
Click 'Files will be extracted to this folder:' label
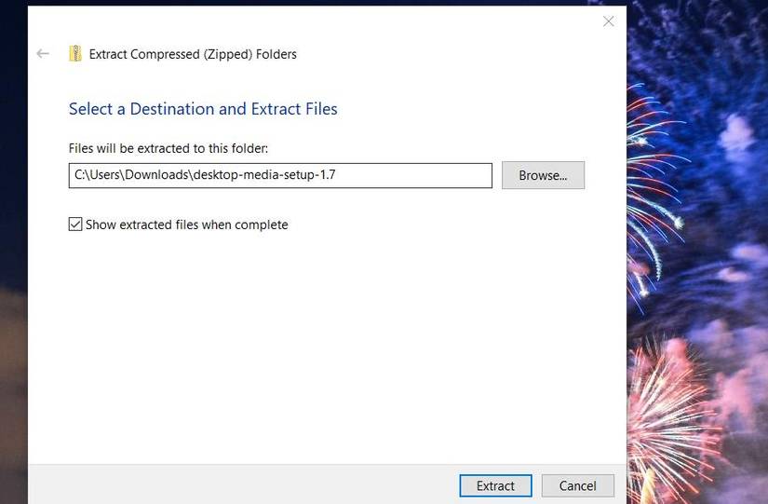click(x=168, y=148)
